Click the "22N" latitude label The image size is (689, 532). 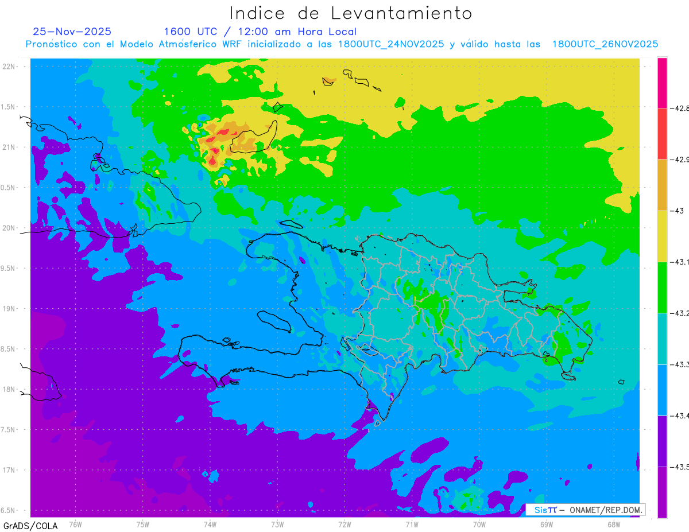coord(9,66)
